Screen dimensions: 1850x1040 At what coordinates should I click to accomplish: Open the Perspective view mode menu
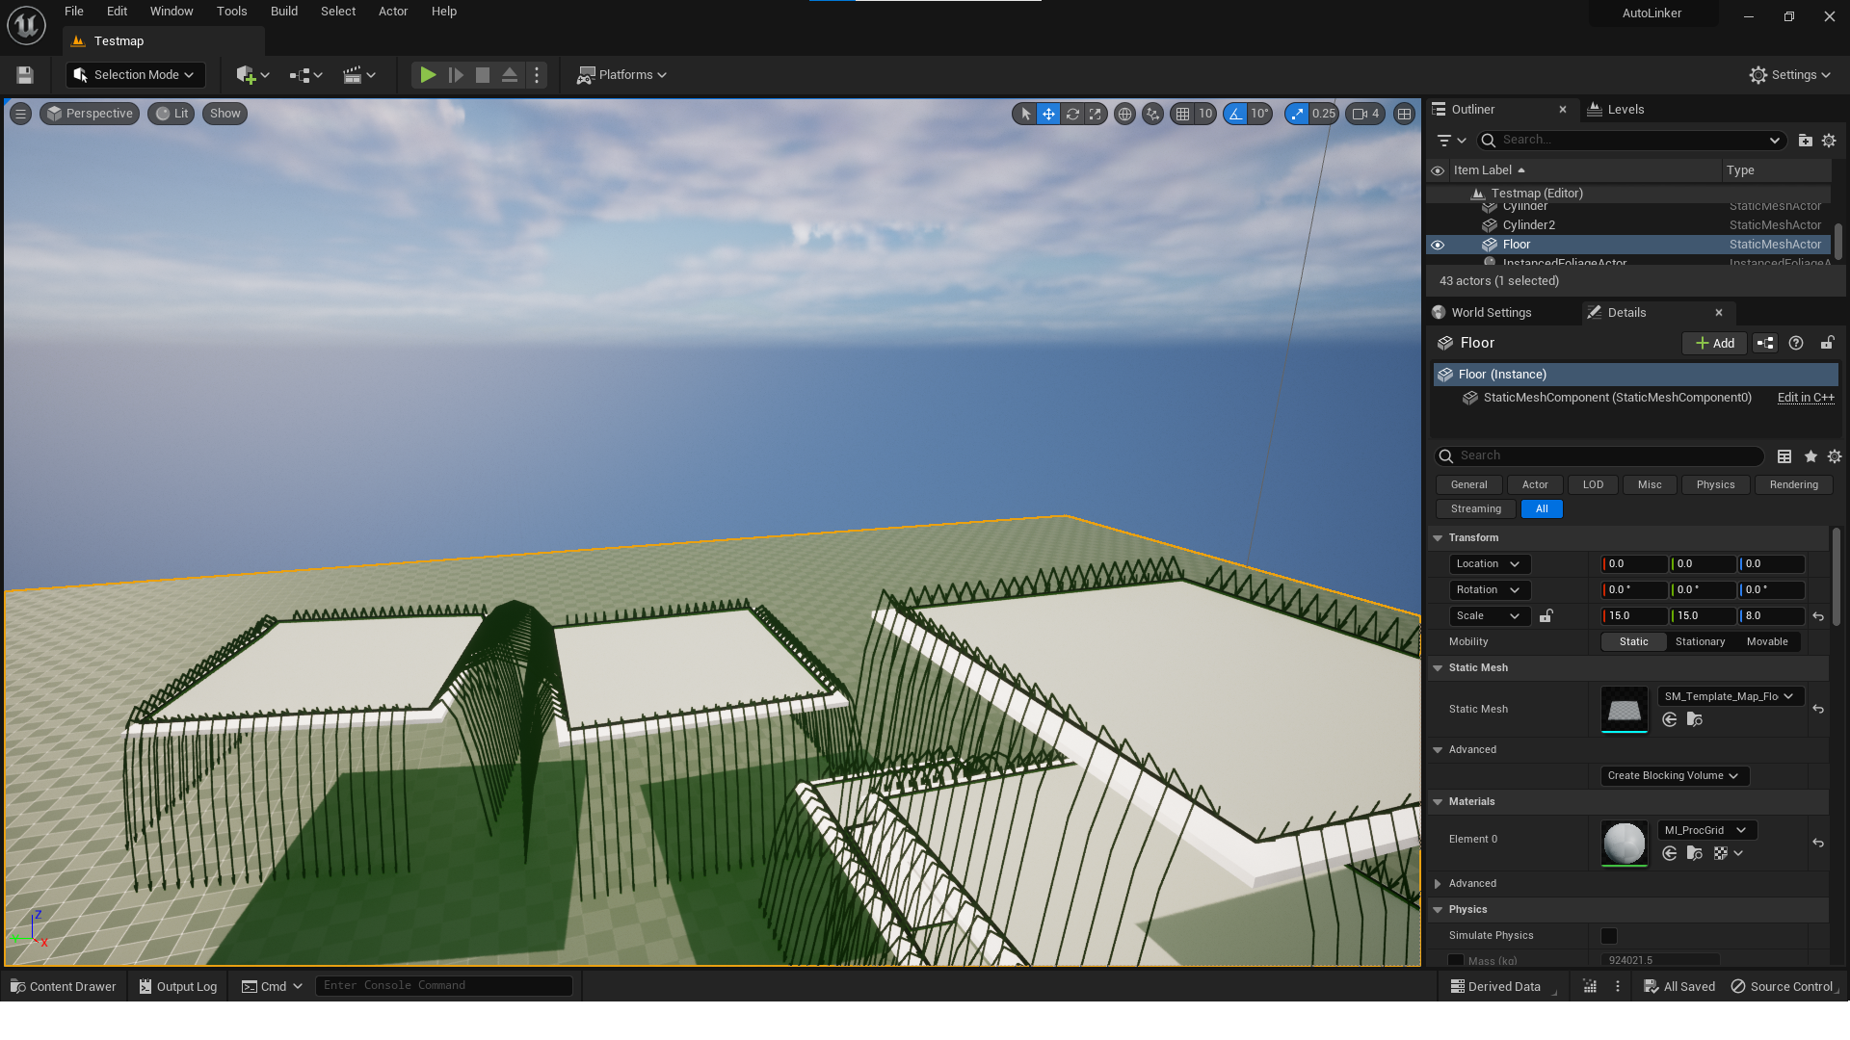90,114
